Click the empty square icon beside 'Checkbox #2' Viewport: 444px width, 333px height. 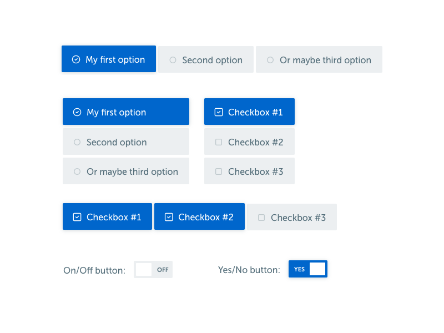point(218,142)
